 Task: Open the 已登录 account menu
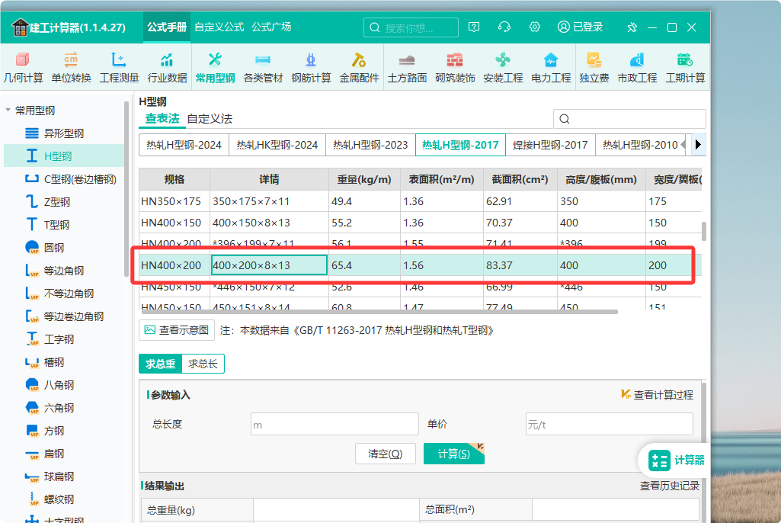(x=581, y=27)
